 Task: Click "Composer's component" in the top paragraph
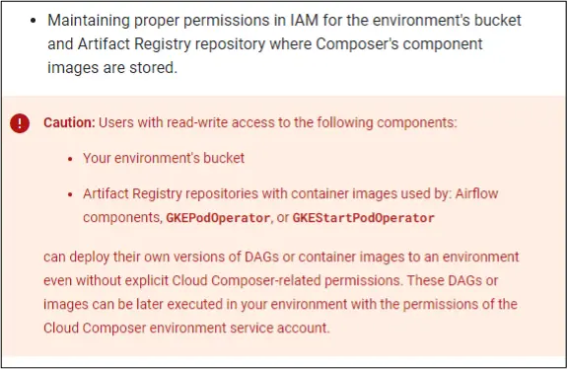point(399,43)
